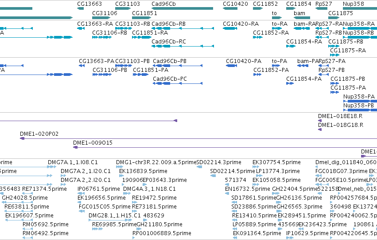Image resolution: width=377 pixels, height=240 pixels.
Task: Select the CG11875-PB protein label
Action: 348,79
